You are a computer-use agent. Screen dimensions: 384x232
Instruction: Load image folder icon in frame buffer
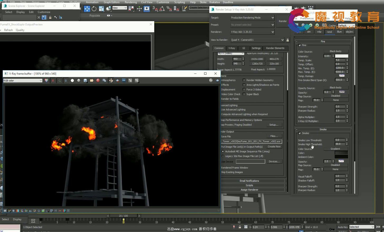[91, 80]
